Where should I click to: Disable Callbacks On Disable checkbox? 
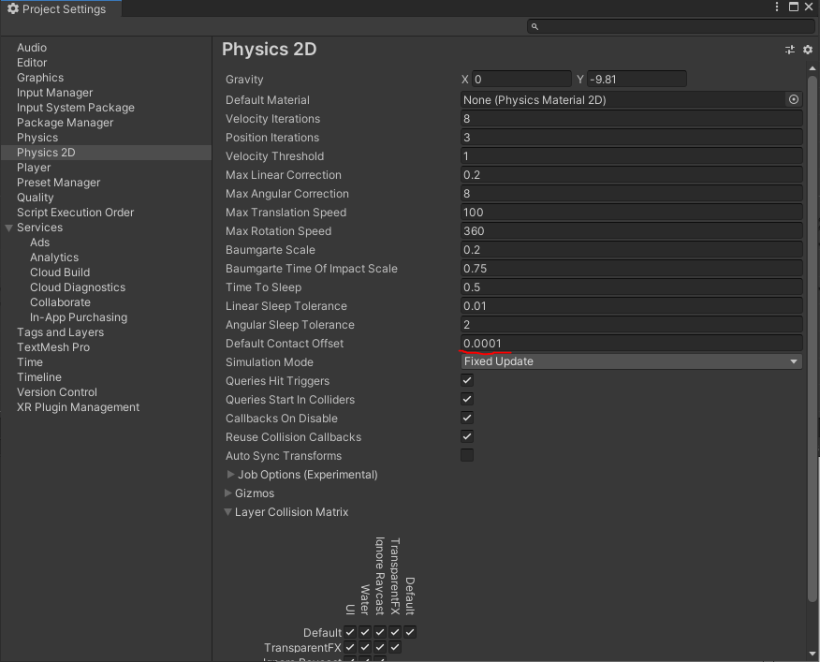pyautogui.click(x=467, y=419)
